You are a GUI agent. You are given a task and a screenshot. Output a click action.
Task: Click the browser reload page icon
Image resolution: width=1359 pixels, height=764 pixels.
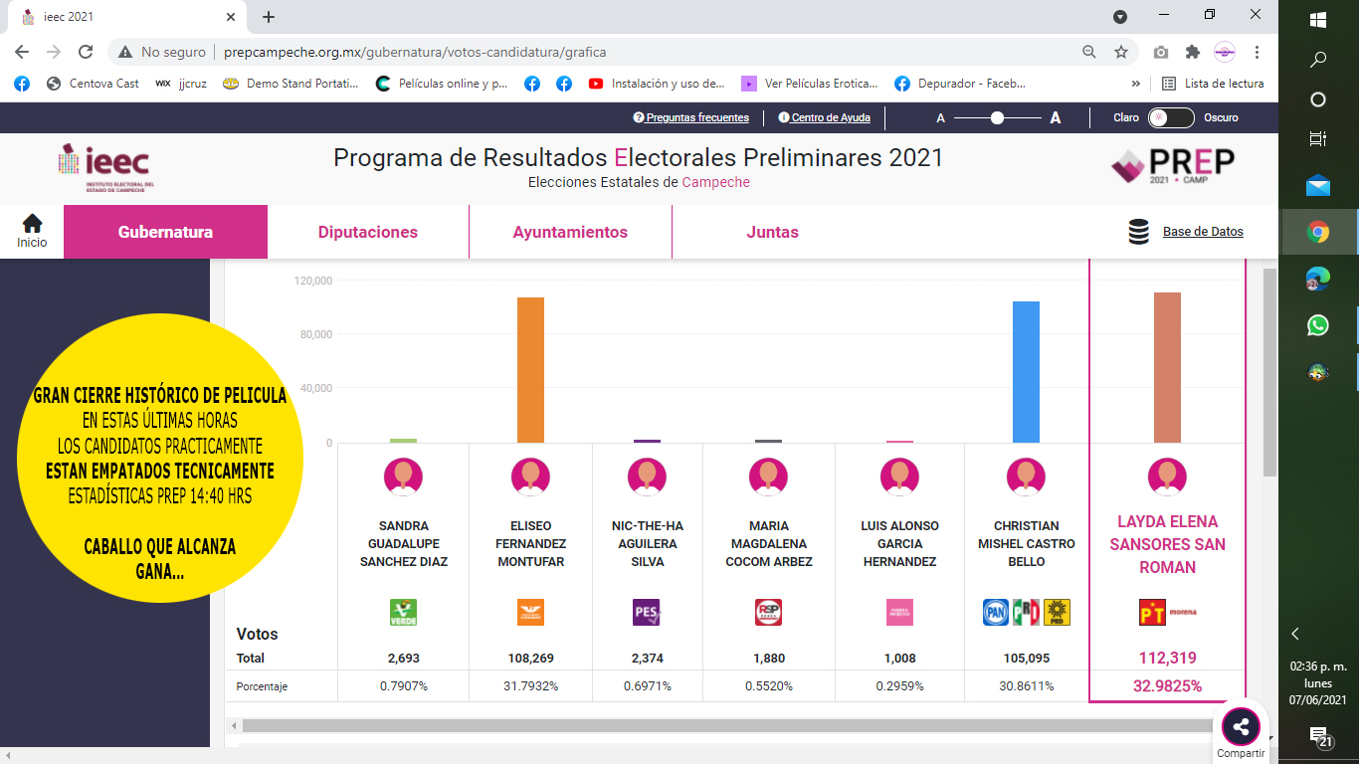point(86,52)
